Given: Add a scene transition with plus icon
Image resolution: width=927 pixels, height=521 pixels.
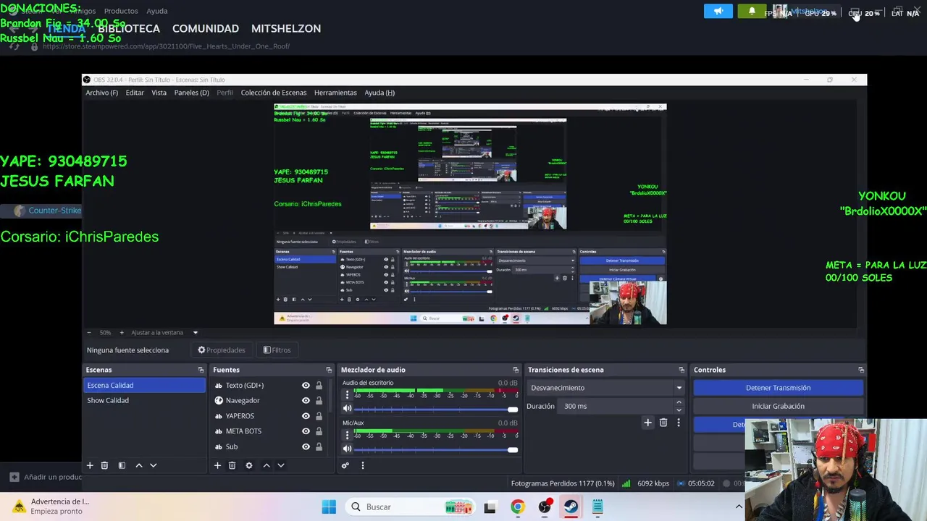Looking at the screenshot, I should pyautogui.click(x=647, y=423).
